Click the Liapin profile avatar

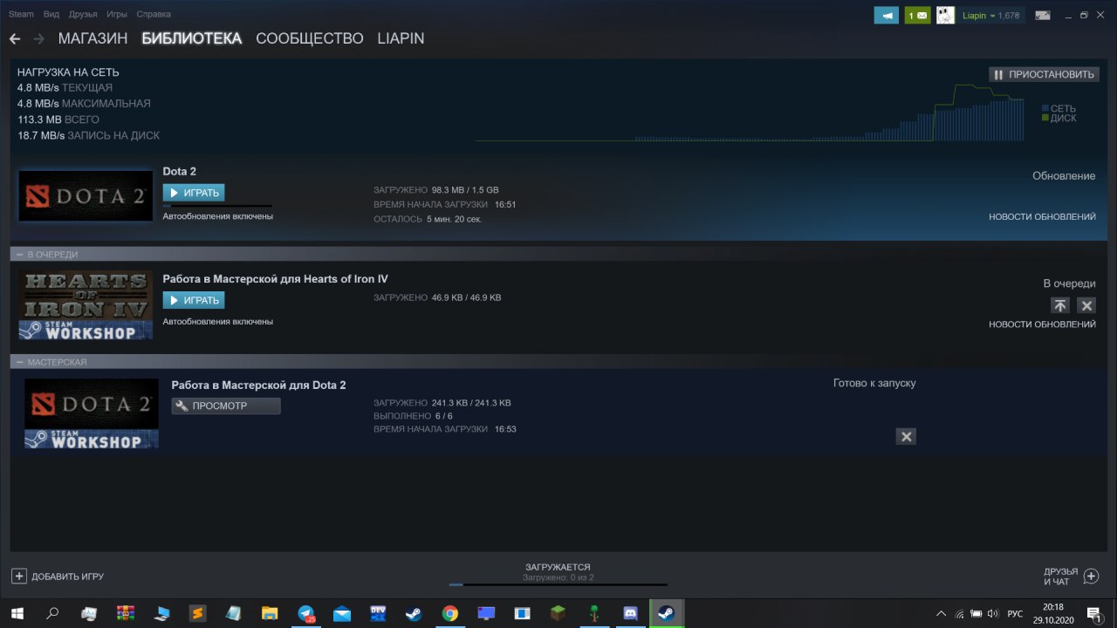[945, 16]
